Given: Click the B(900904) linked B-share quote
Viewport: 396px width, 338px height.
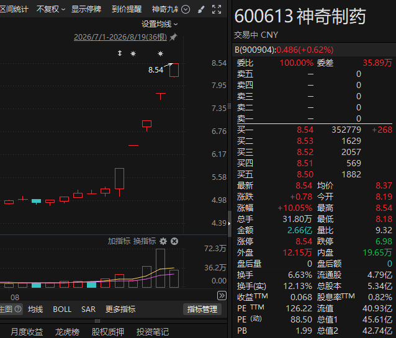Looking at the screenshot, I should click(284, 50).
